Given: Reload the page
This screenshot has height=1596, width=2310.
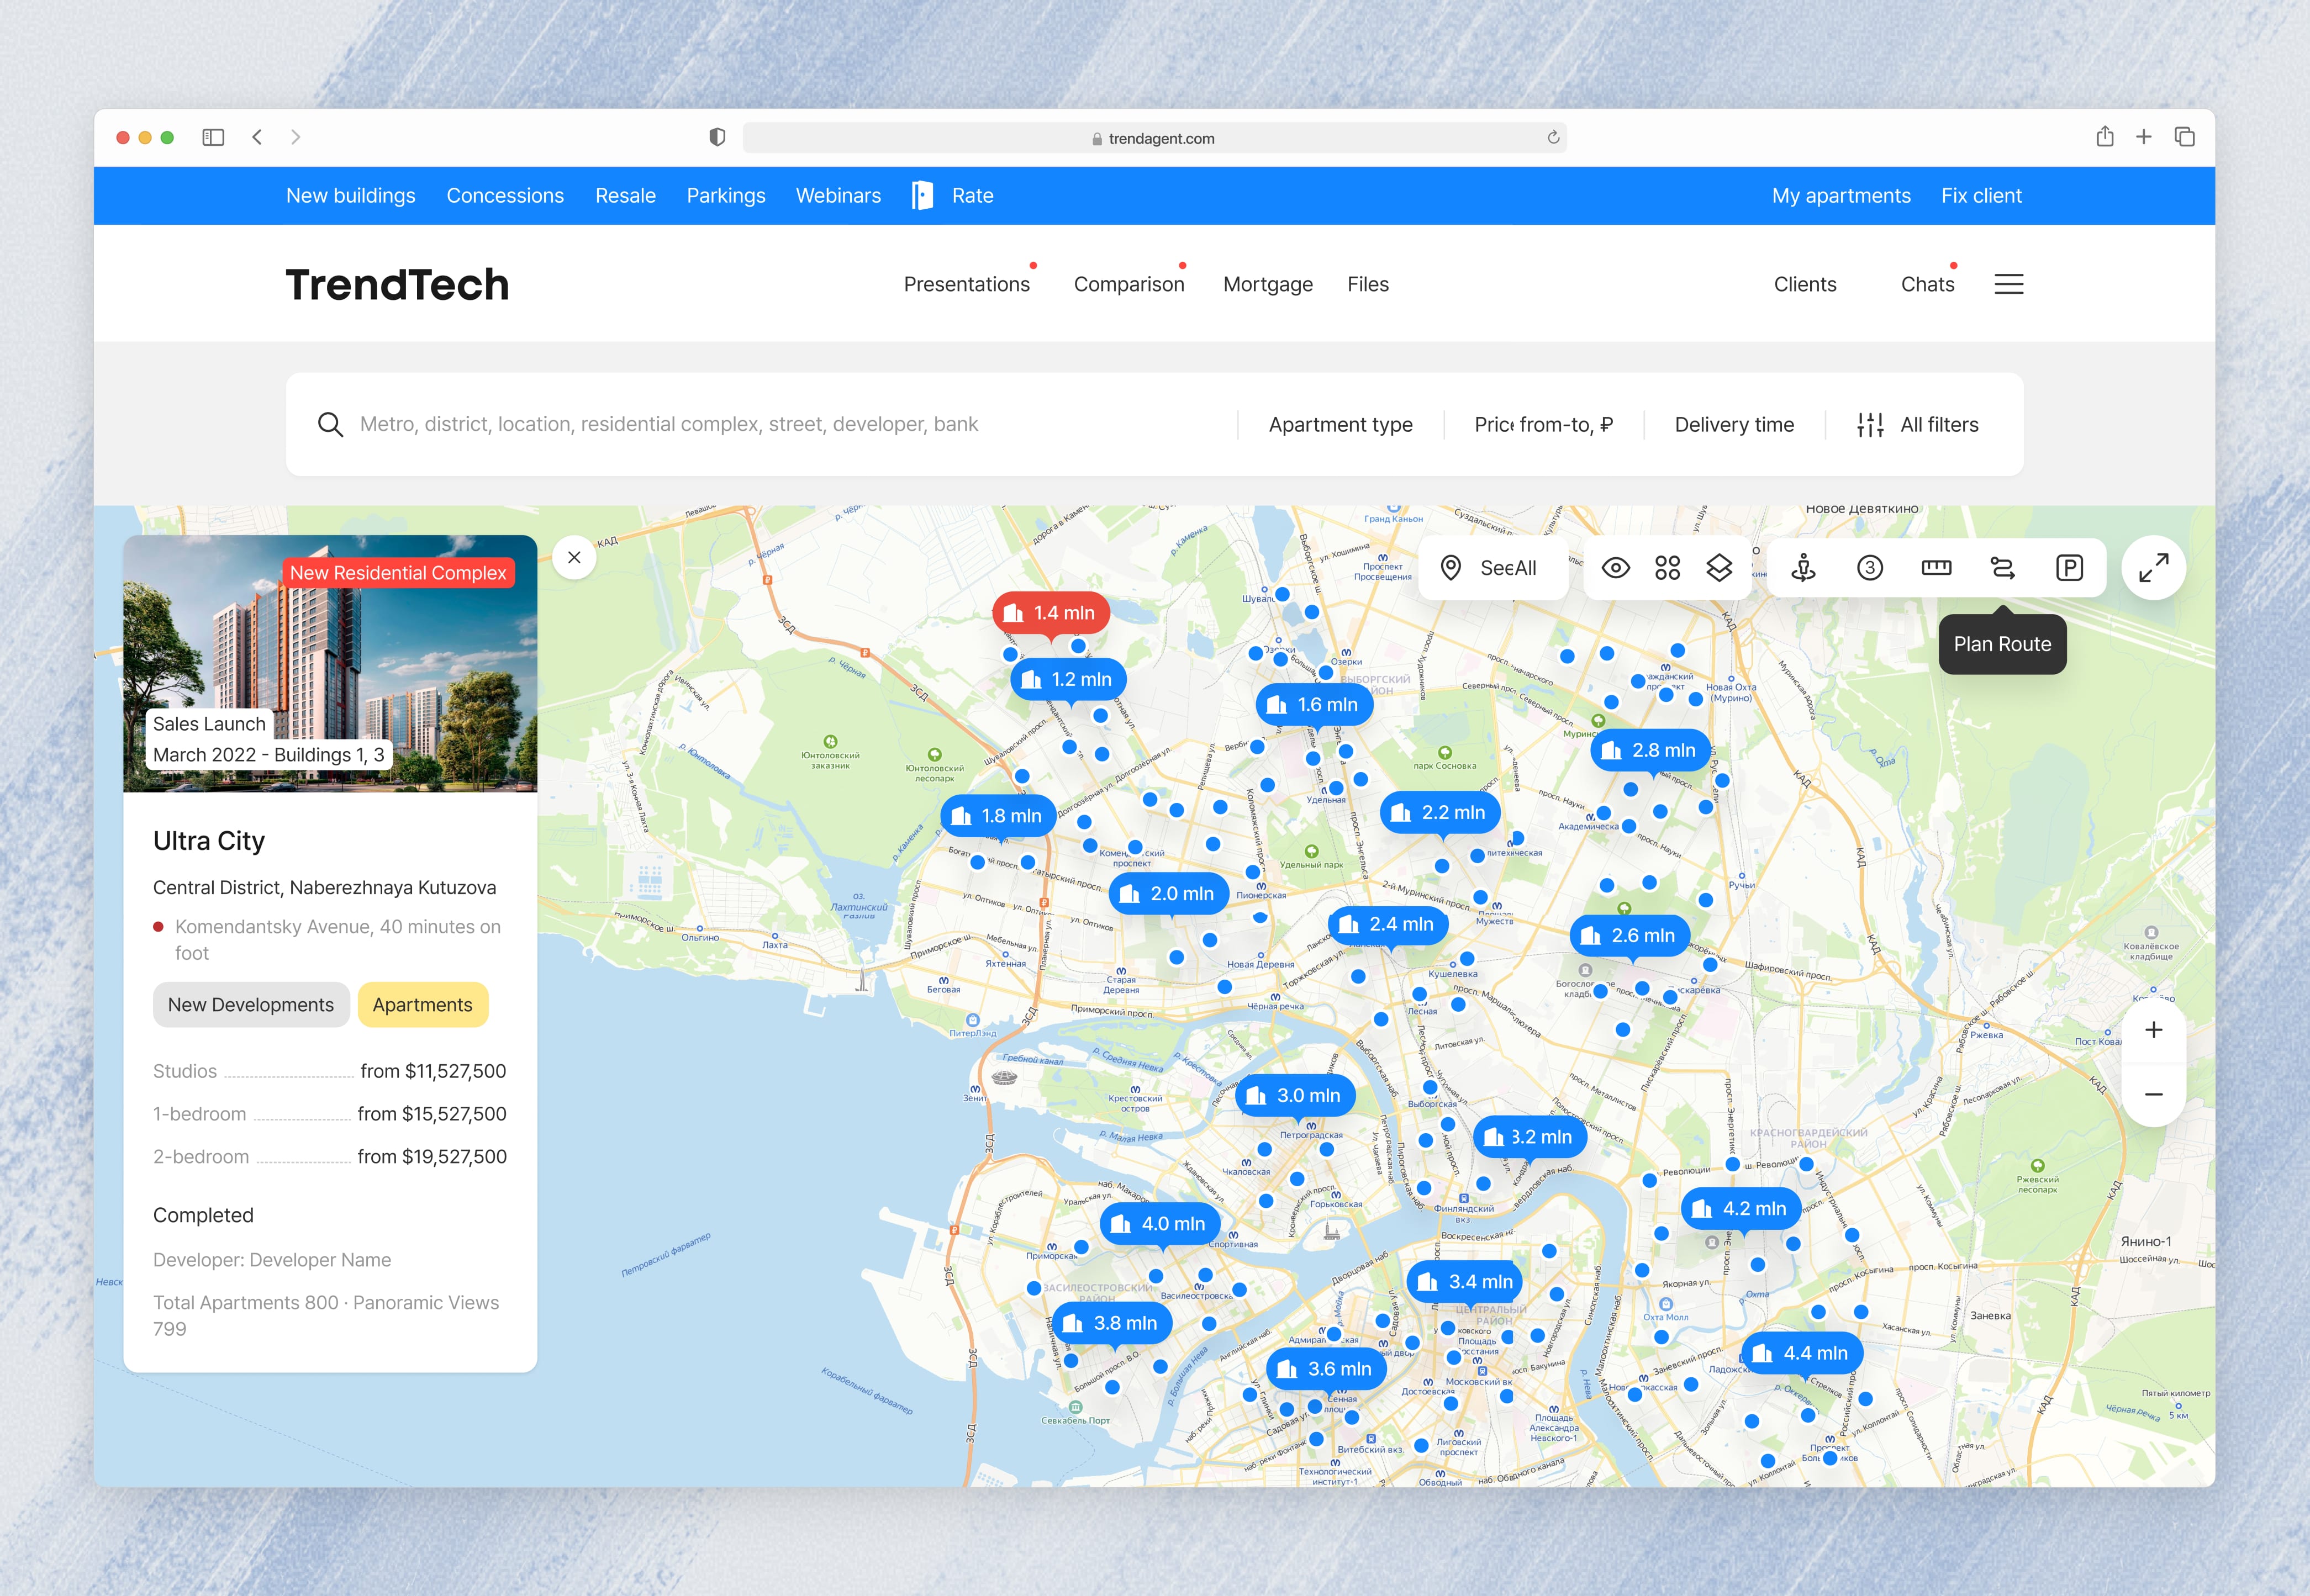Looking at the screenshot, I should click(x=1553, y=137).
